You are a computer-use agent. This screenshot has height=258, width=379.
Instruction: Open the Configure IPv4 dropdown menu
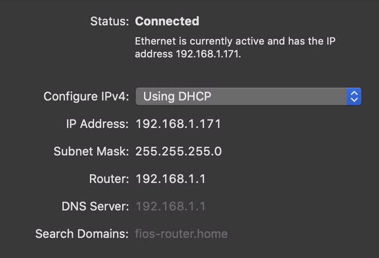coord(248,96)
